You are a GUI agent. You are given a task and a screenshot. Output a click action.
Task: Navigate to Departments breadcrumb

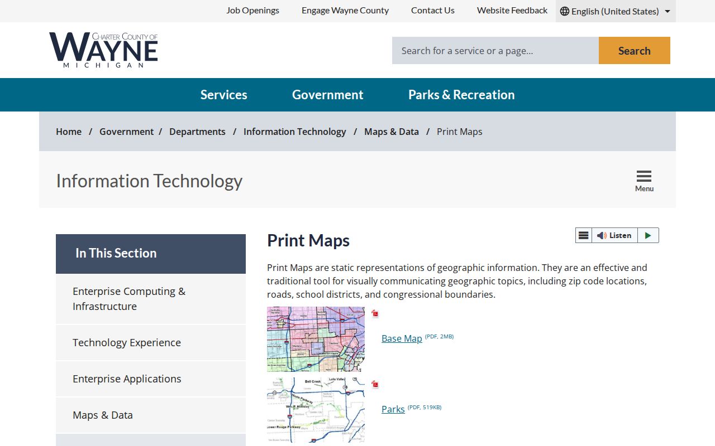(197, 132)
